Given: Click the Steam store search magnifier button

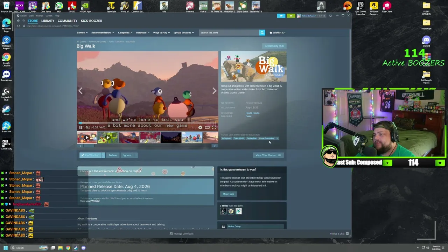Looking at the screenshot, I should point(262,33).
